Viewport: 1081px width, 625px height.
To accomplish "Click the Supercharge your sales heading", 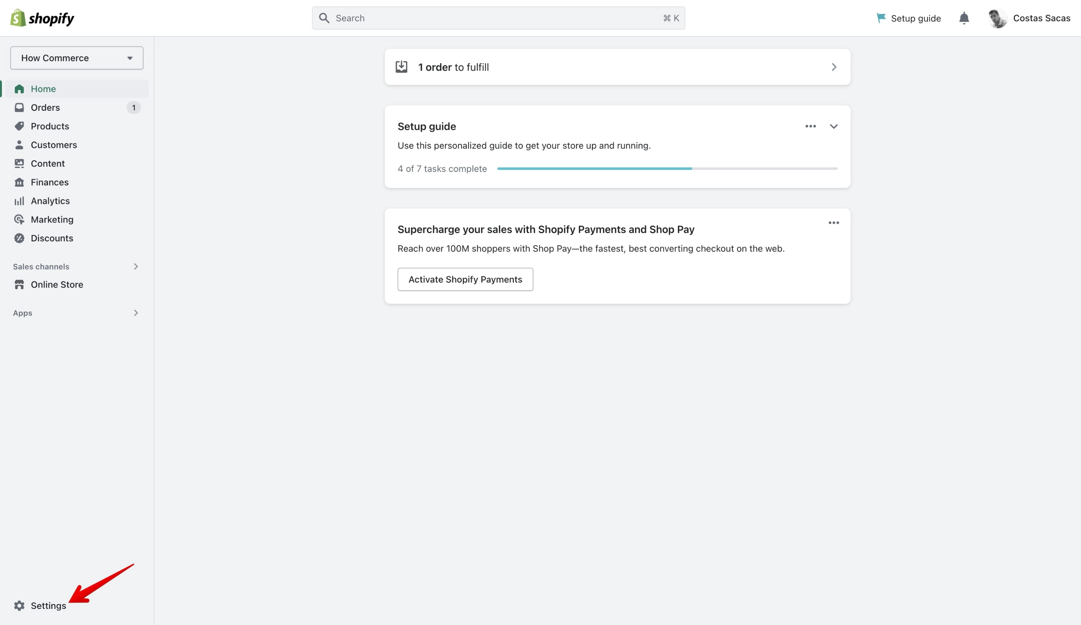I will tap(546, 229).
